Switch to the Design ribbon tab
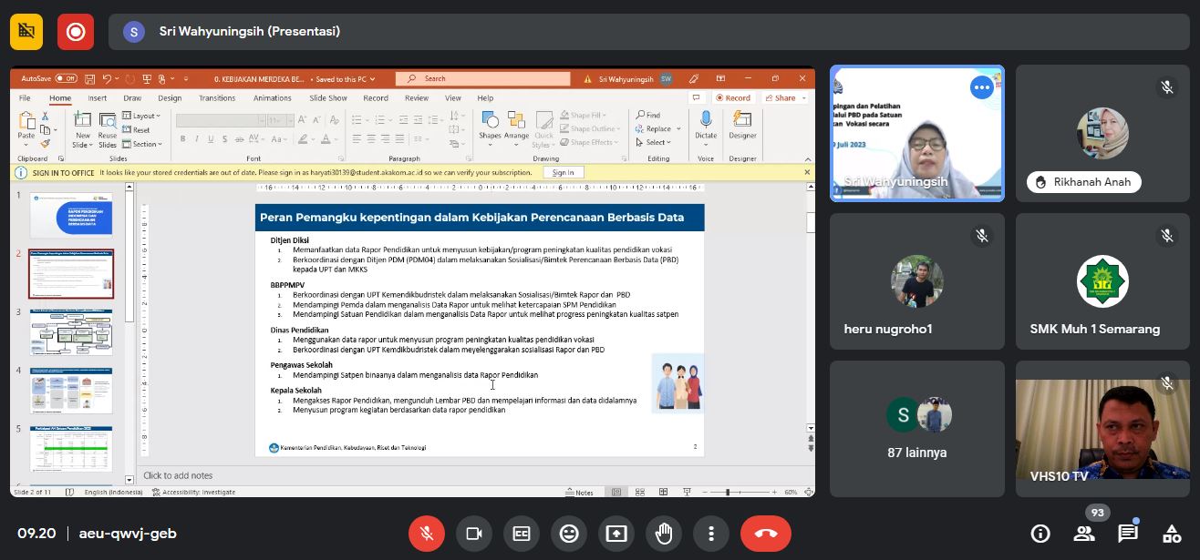Image resolution: width=1200 pixels, height=560 pixels. click(x=170, y=98)
